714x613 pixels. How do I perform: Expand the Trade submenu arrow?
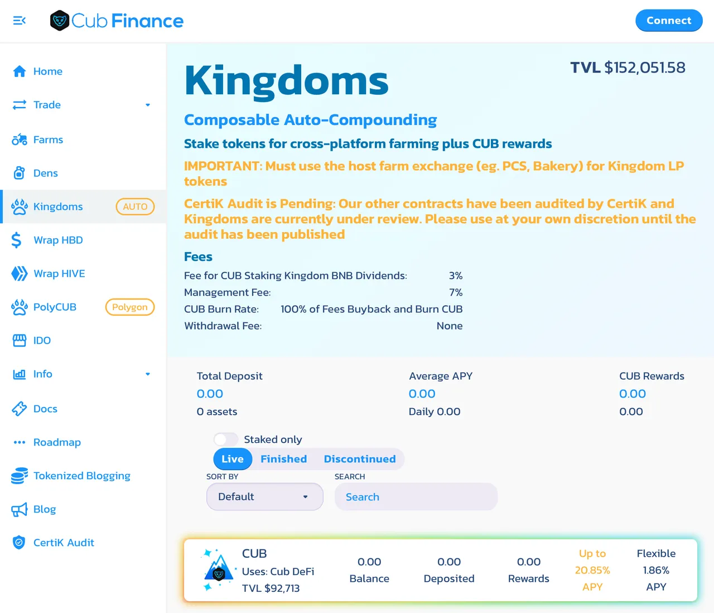click(148, 105)
